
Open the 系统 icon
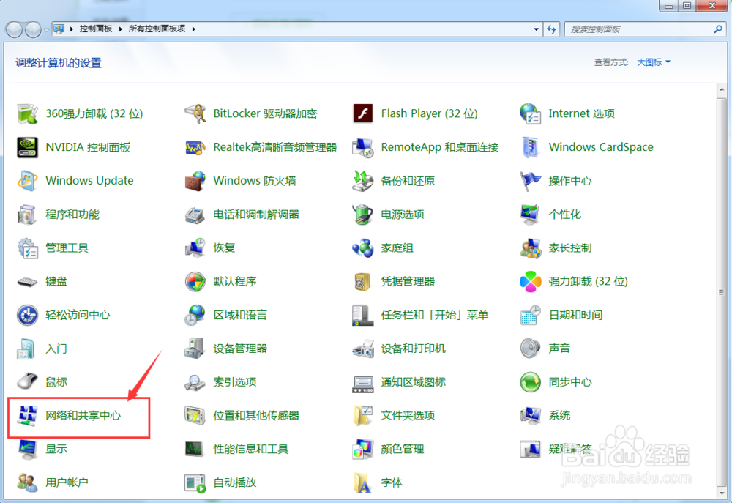click(x=530, y=416)
